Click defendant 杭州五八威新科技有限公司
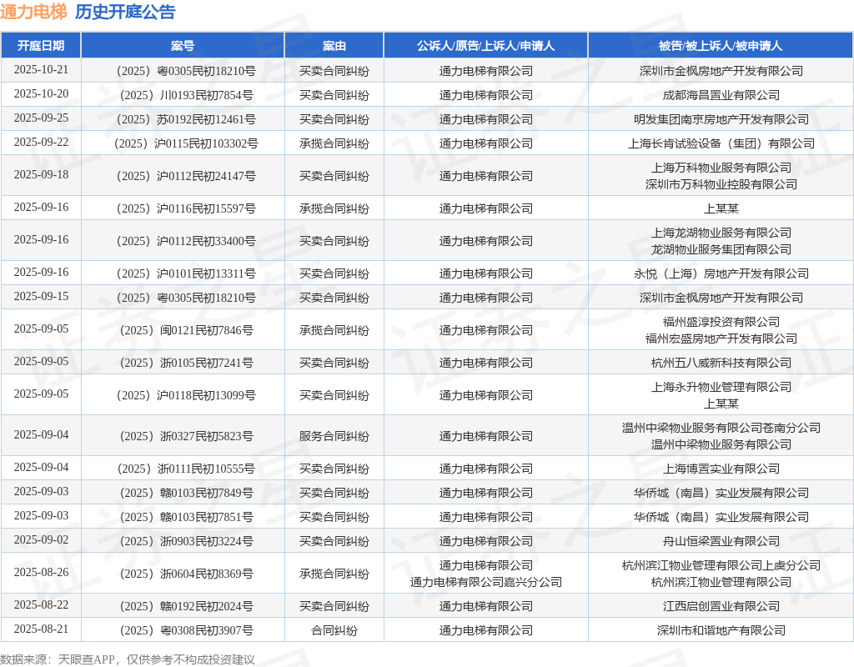Image resolution: width=854 pixels, height=667 pixels. tap(721, 364)
